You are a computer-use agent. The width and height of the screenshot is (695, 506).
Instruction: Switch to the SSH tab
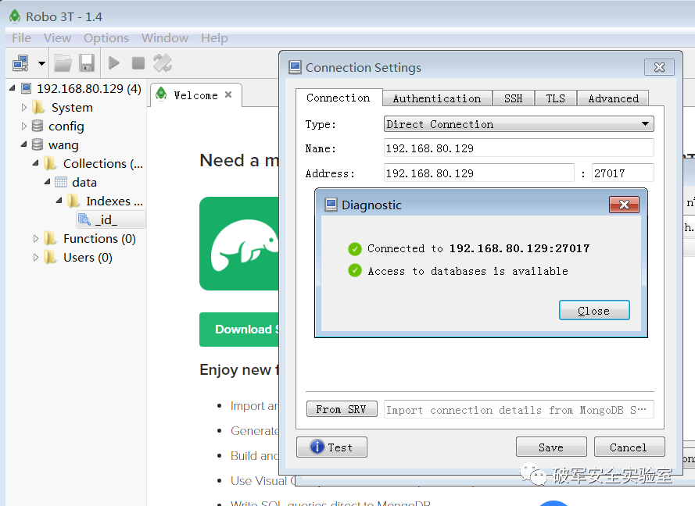[514, 98]
